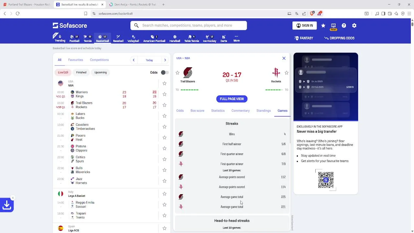Click the Sign In button
The height and width of the screenshot is (233, 414).
click(x=305, y=26)
